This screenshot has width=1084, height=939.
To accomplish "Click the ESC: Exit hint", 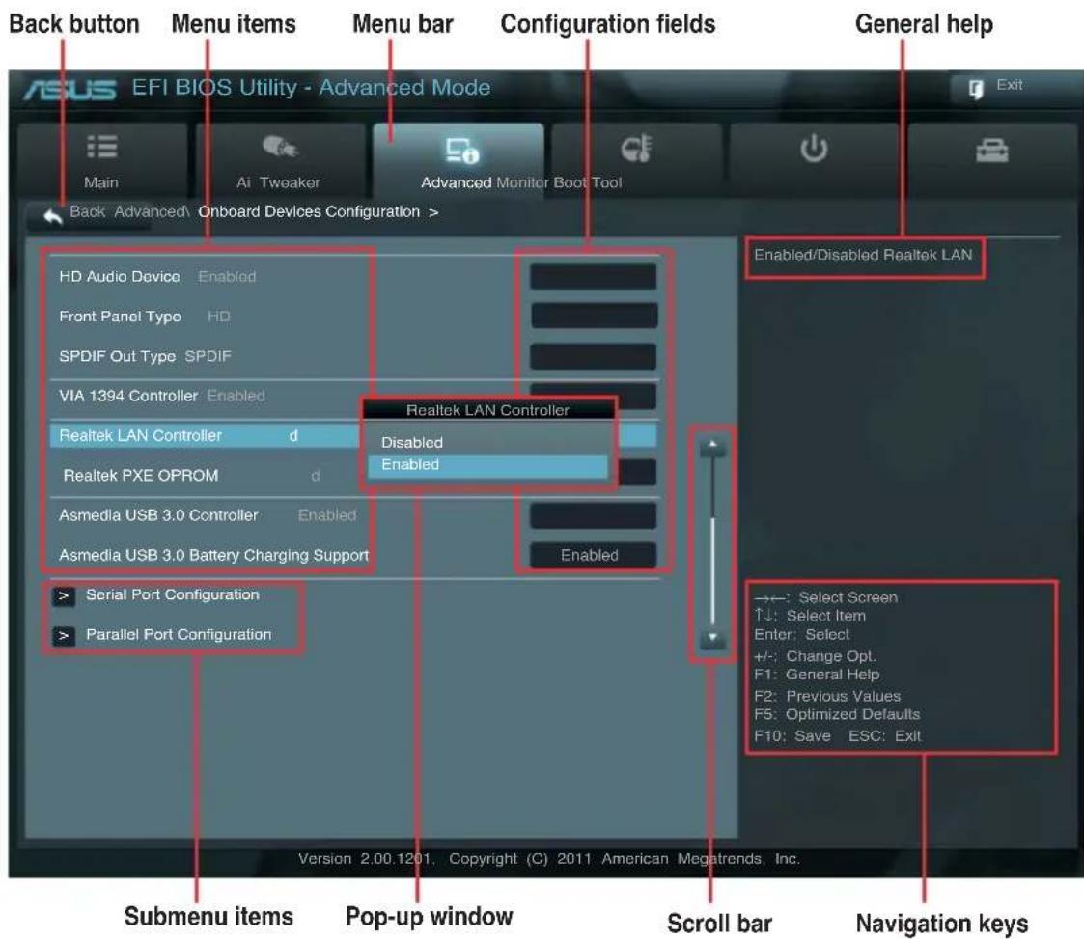I will [885, 736].
